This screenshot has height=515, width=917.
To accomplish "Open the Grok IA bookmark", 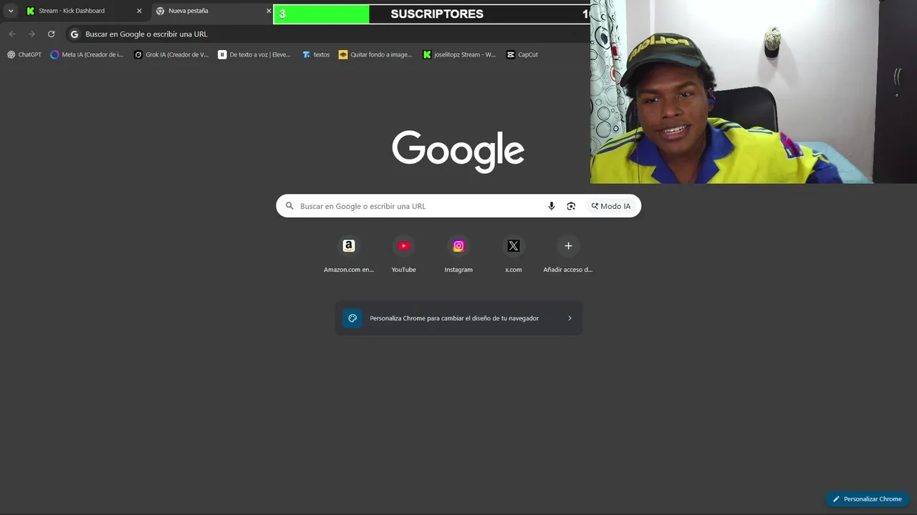I will coord(171,54).
